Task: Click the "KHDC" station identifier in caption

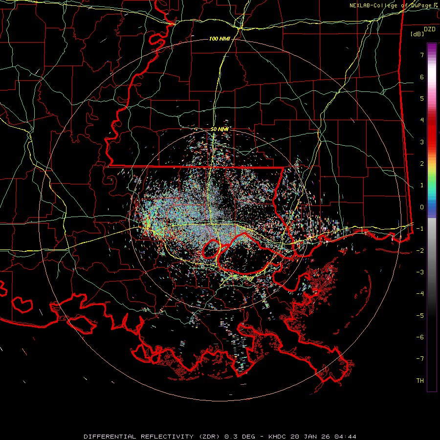Action: (x=276, y=437)
